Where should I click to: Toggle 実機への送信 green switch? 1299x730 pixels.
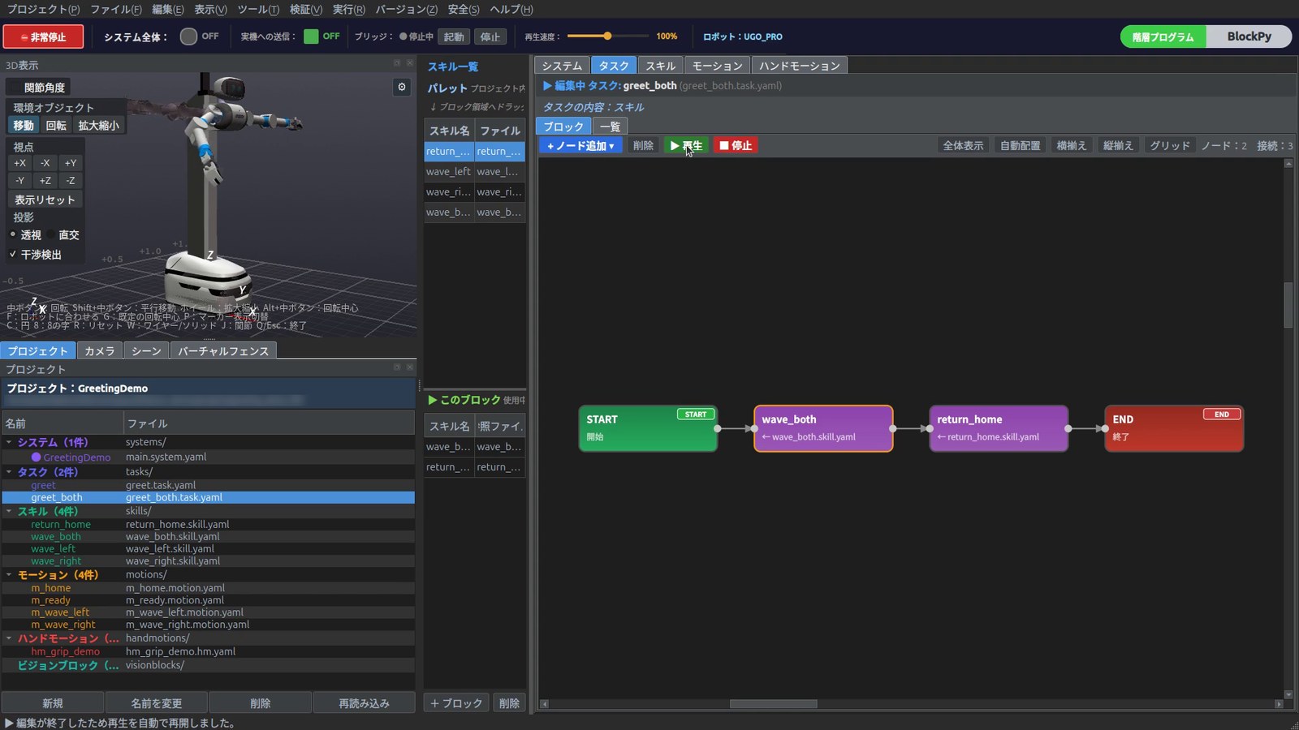click(311, 36)
